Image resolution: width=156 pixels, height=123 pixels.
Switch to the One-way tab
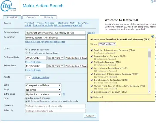pyautogui.click(x=31, y=17)
